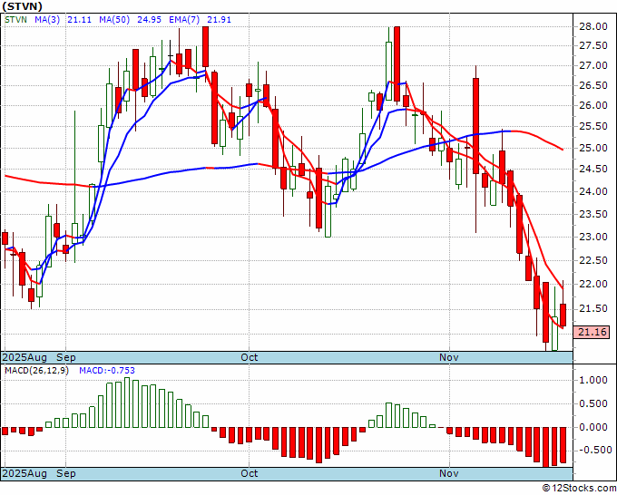Open the 12Stocks.com copyright link
The height and width of the screenshot is (495, 617).
[579, 489]
